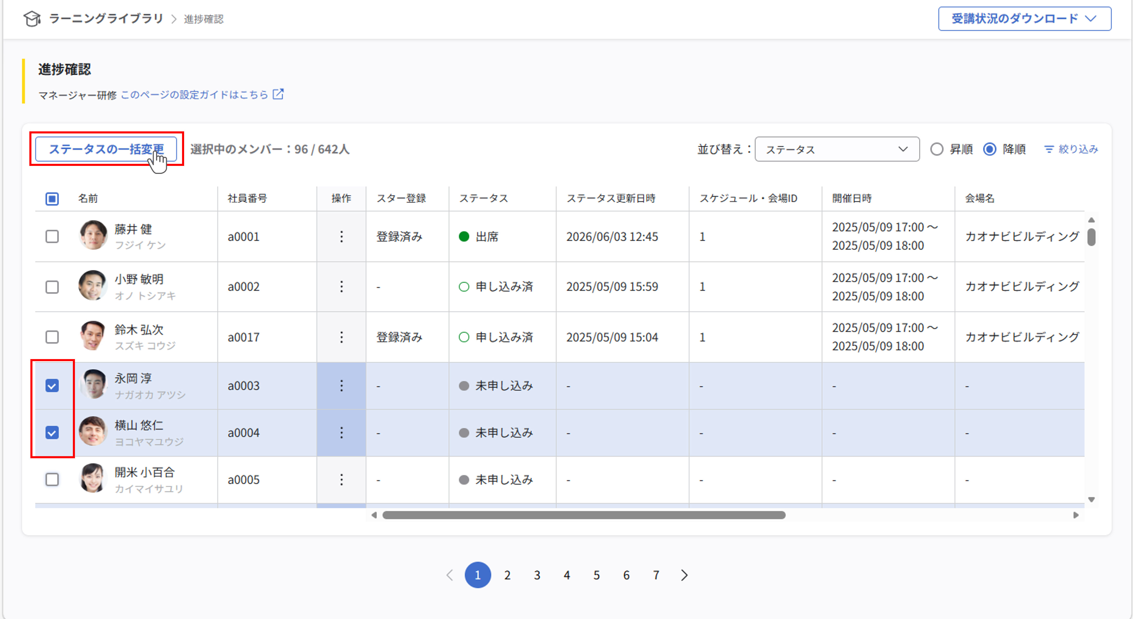The width and height of the screenshot is (1133, 619).
Task: Click the 未申し込み status of 開米 小百合
Action: click(496, 480)
